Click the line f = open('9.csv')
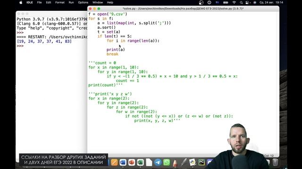302x169 pixels. (x=108, y=14)
